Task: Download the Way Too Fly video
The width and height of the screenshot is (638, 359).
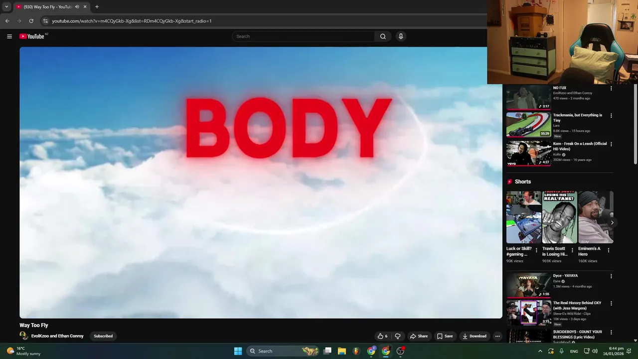Action: click(474, 336)
